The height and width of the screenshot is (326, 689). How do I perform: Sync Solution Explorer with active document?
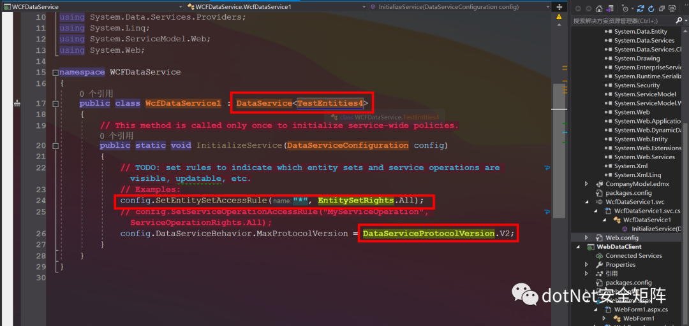coord(641,8)
